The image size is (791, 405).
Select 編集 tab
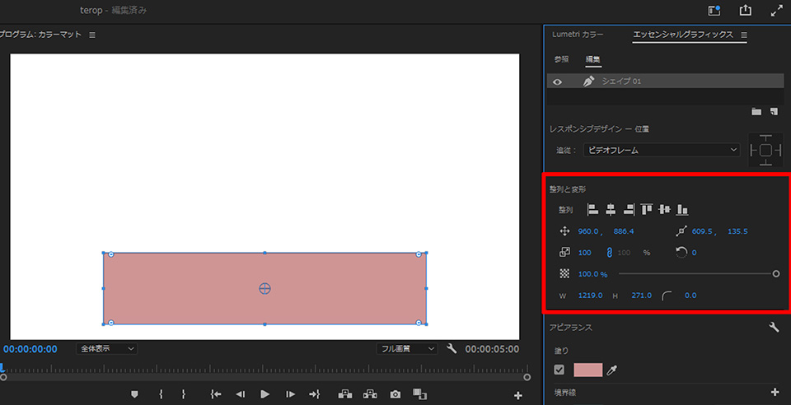pos(592,59)
